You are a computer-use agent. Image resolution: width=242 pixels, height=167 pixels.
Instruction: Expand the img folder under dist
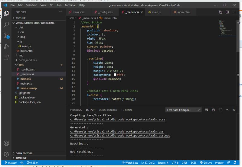pyautogui.click(x=39, y=37)
